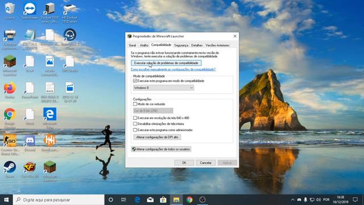The image size is (364, 205).
Task: Switch to the Geral tab
Action: point(133,46)
